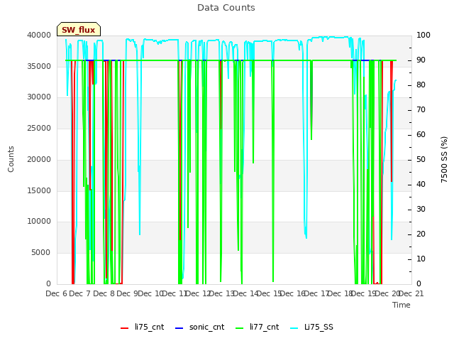Click the 10000 tick on Counts axis
The width and height of the screenshot is (454, 341).
[39, 222]
